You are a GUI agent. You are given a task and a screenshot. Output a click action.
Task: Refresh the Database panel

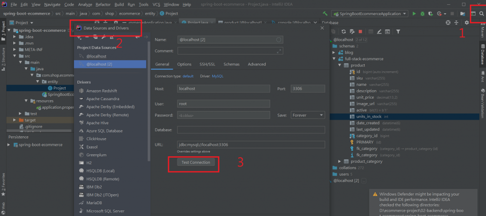click(344, 31)
